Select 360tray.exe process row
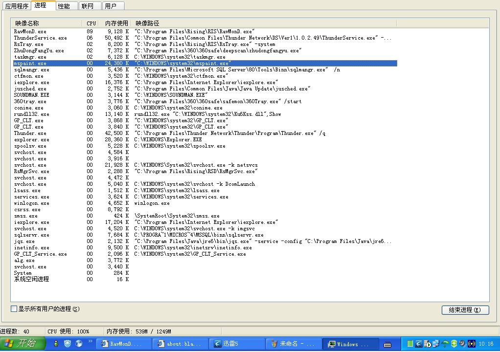The width and height of the screenshot is (500, 352). pyautogui.click(x=205, y=101)
